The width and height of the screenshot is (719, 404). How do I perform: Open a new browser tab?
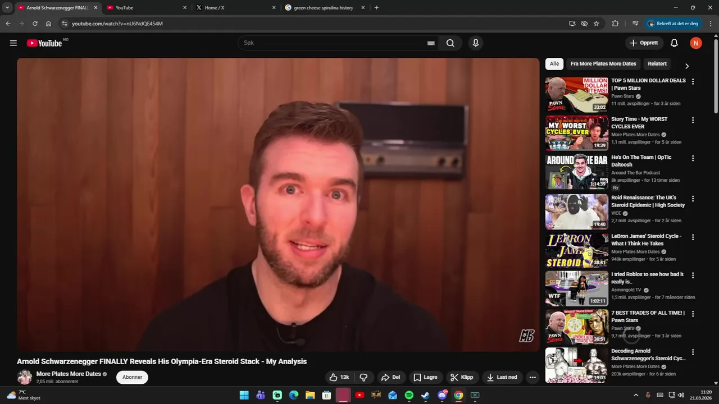point(376,8)
